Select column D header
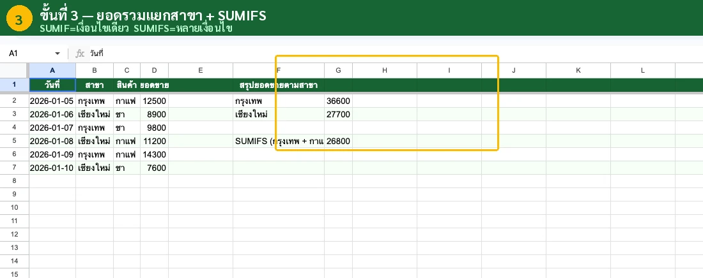 [x=154, y=69]
